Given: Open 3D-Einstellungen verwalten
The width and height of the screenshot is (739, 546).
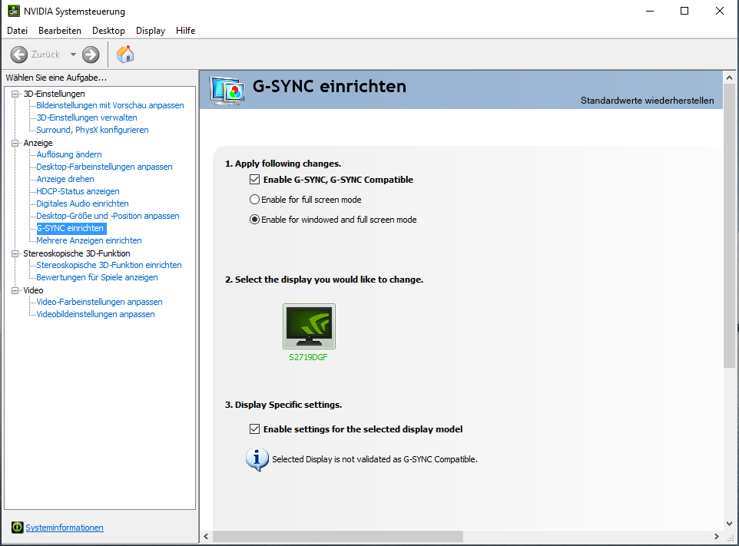Looking at the screenshot, I should [x=88, y=117].
